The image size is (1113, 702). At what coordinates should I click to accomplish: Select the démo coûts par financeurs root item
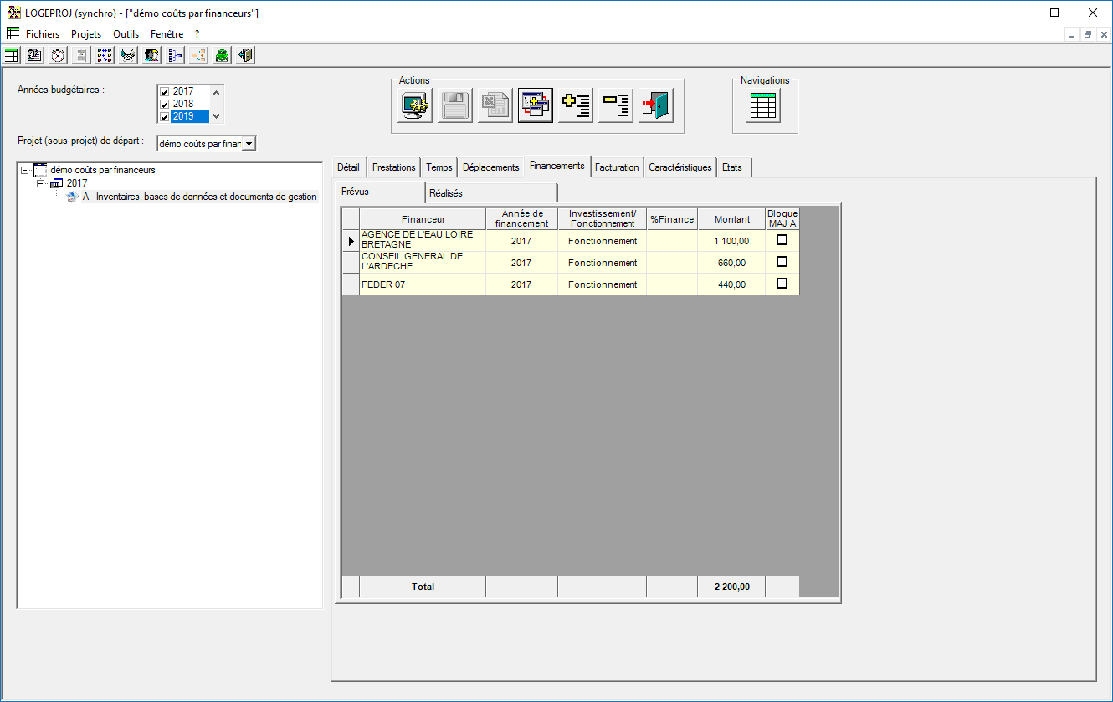(103, 170)
